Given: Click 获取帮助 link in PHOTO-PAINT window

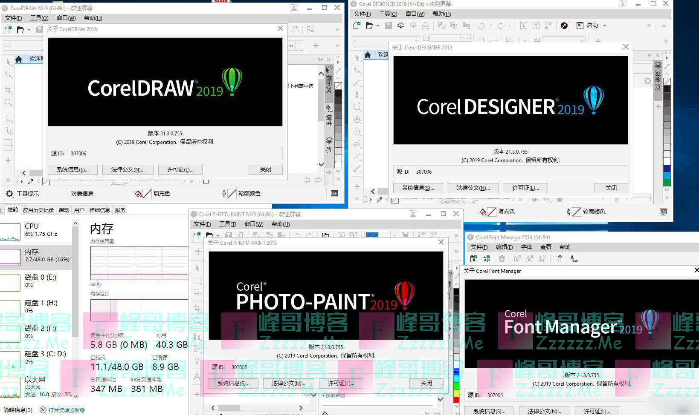Looking at the screenshot, I should coord(335,395).
